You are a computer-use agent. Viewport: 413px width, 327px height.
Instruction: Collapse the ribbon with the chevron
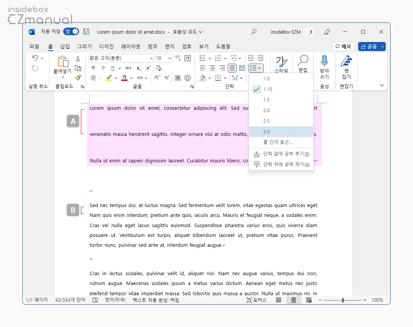tap(382, 85)
